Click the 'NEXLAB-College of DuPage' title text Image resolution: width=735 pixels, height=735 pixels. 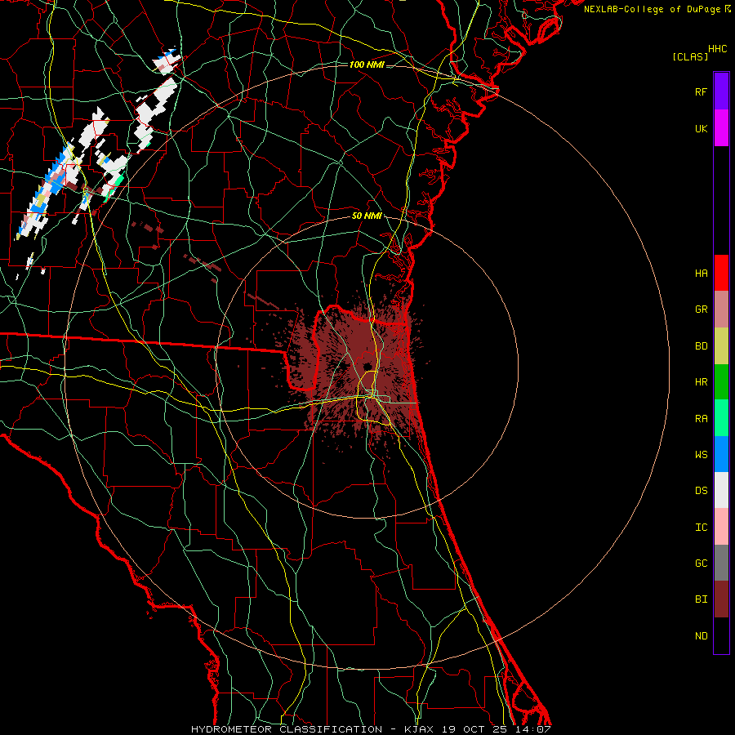click(x=652, y=9)
